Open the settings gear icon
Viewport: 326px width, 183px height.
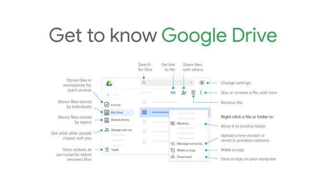202,83
